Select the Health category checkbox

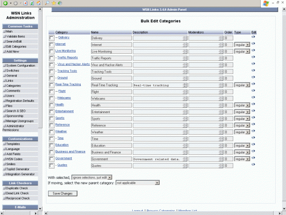(52, 105)
